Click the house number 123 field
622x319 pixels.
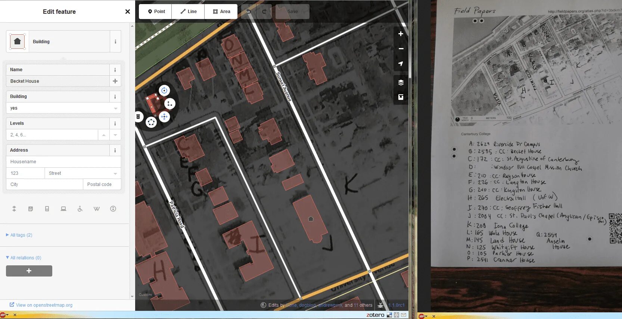pyautogui.click(x=25, y=173)
